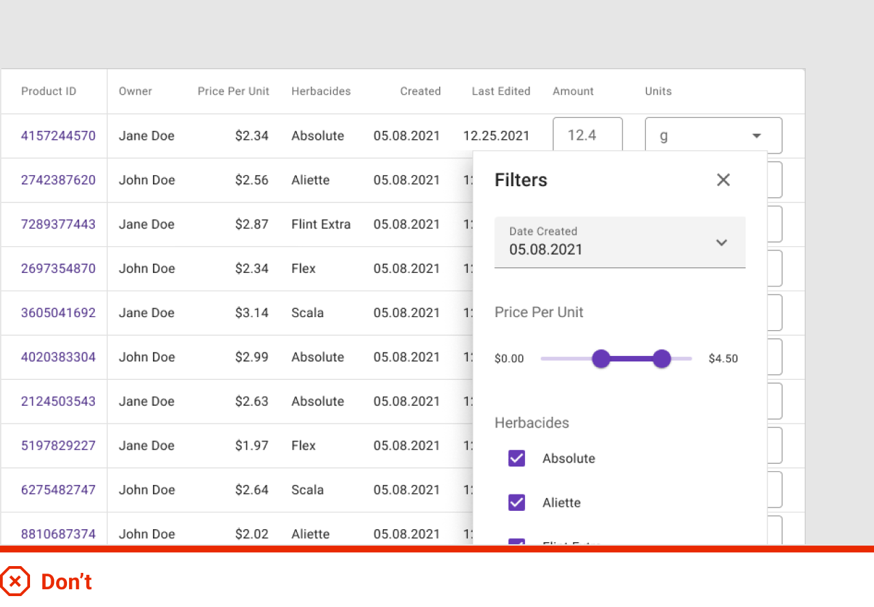Click the left price slider handle
Image resolution: width=874 pixels, height=607 pixels.
[601, 359]
